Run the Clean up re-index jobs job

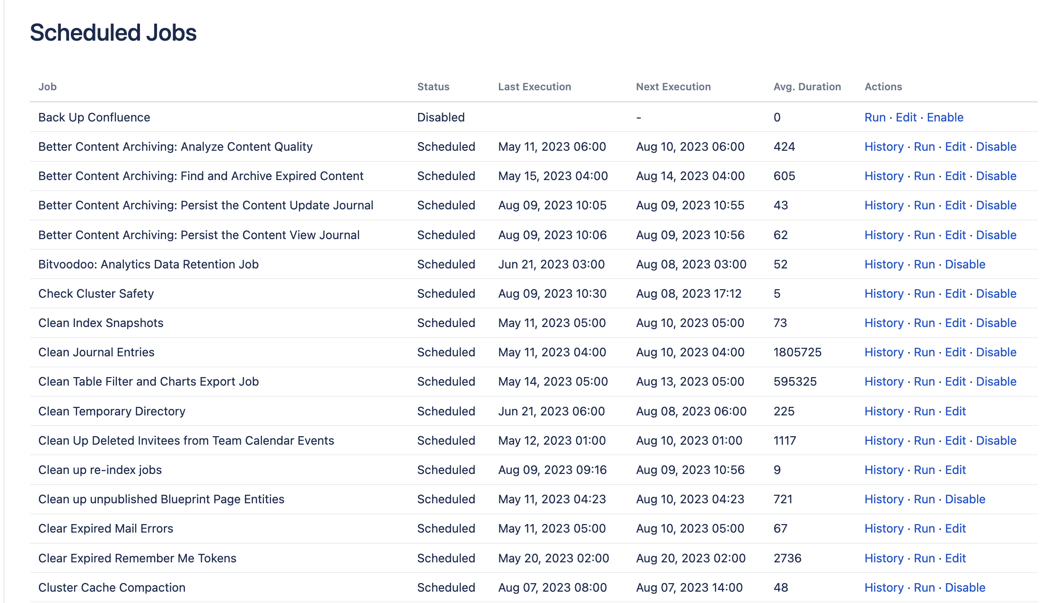click(x=924, y=470)
